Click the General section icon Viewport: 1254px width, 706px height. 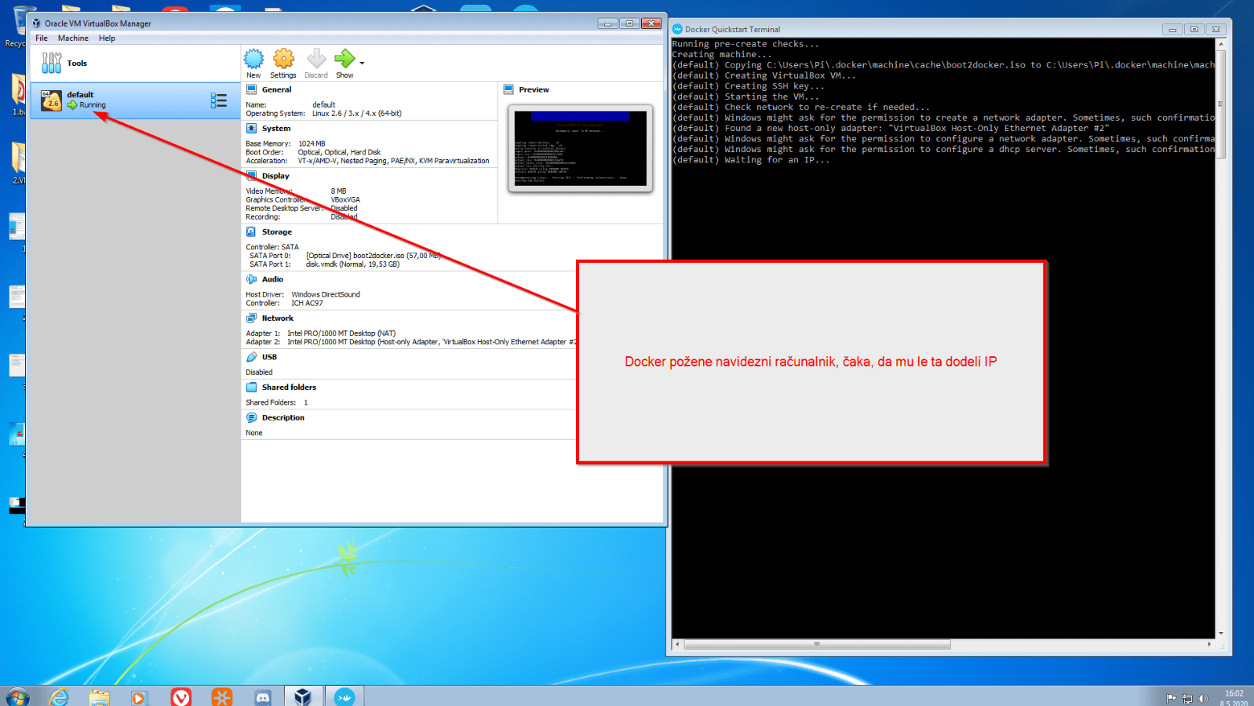click(252, 89)
